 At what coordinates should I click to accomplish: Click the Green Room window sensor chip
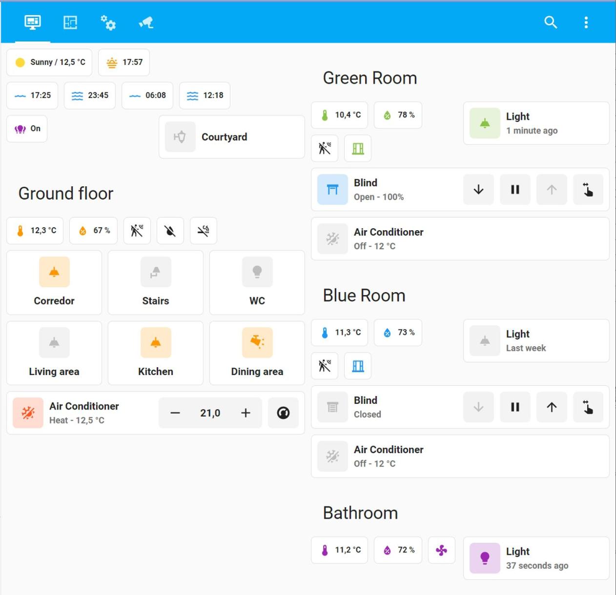[x=358, y=148]
